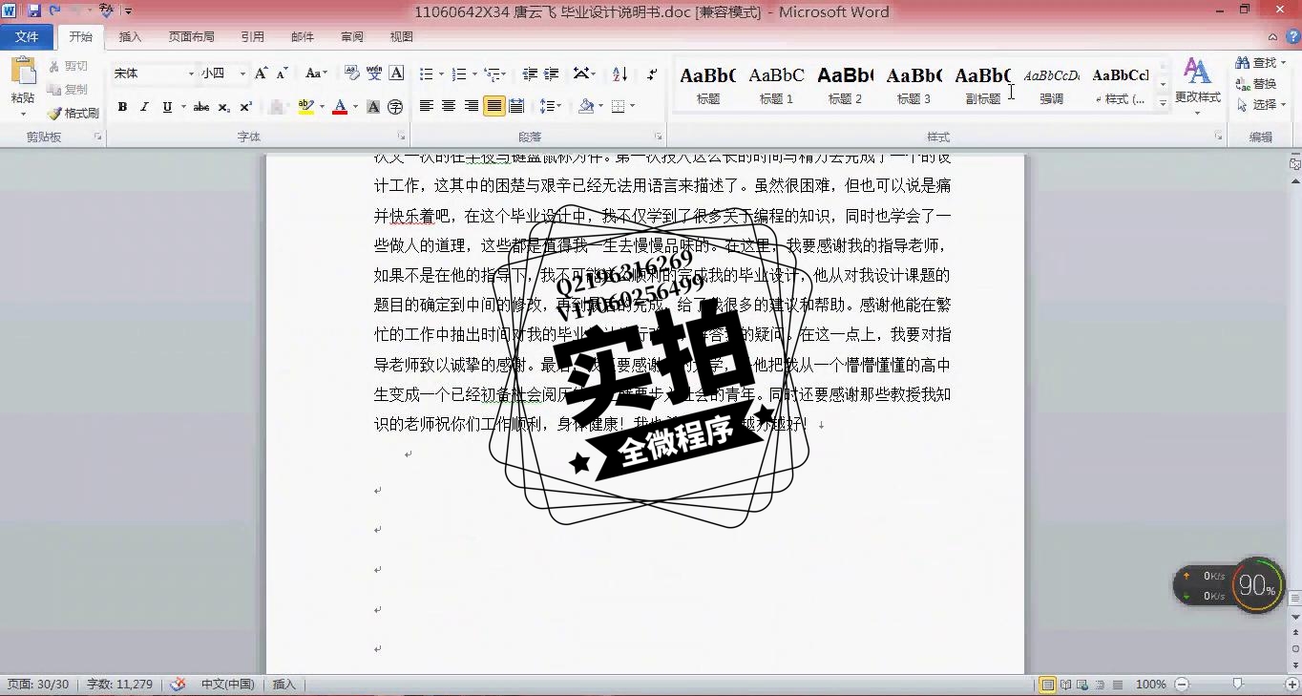Switch to the 审阅 Review tab

coord(352,37)
